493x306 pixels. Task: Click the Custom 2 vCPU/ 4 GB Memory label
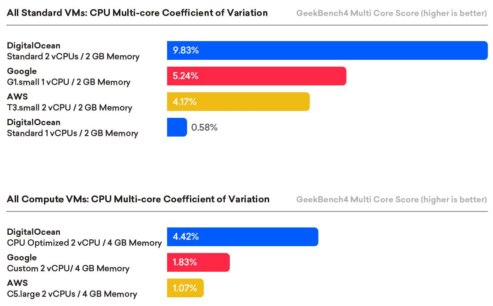(68, 269)
